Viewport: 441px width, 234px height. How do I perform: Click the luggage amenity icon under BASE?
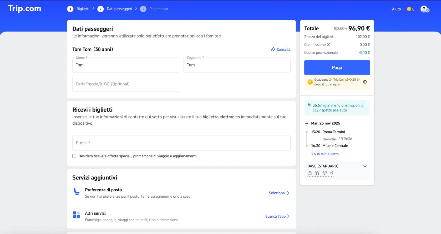pos(310,173)
